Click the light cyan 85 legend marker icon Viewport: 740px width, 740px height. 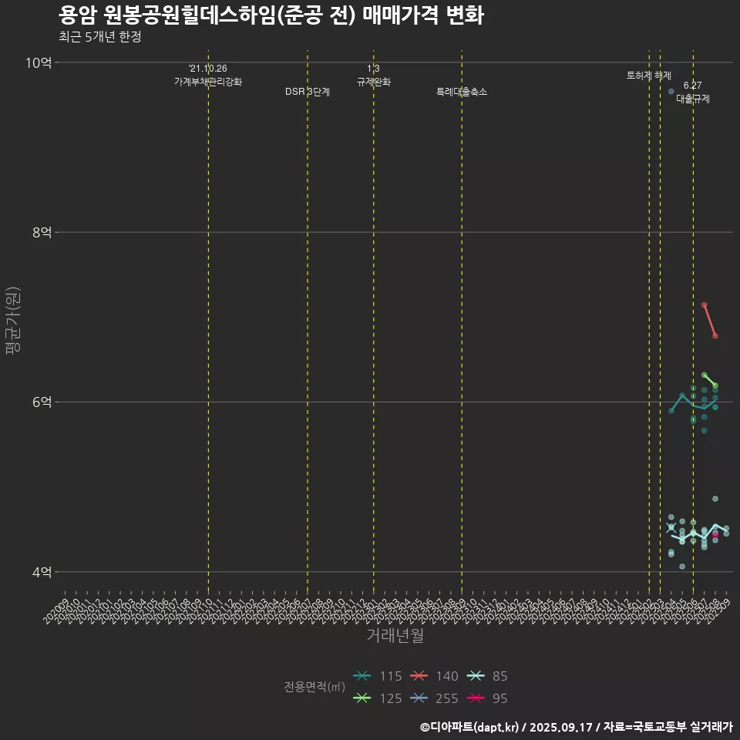click(x=476, y=676)
